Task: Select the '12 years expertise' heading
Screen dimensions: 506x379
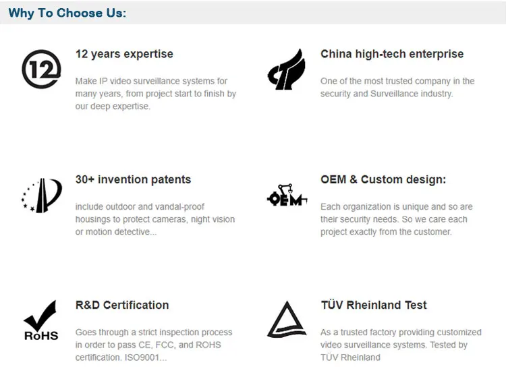Action: click(x=124, y=54)
